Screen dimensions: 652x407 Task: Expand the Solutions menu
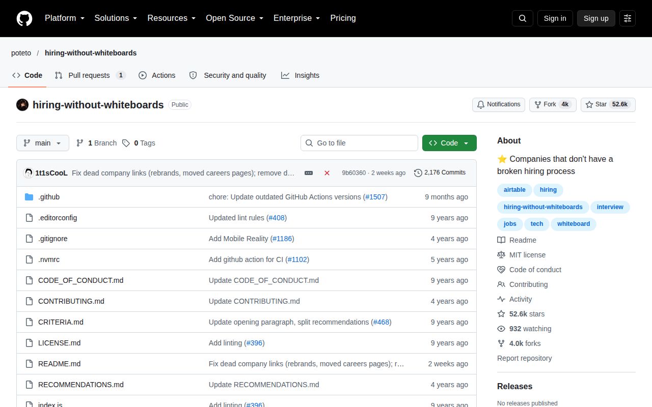coord(116,18)
